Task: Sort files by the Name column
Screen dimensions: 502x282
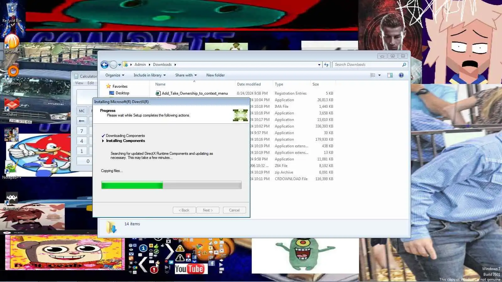Action: pyautogui.click(x=192, y=84)
